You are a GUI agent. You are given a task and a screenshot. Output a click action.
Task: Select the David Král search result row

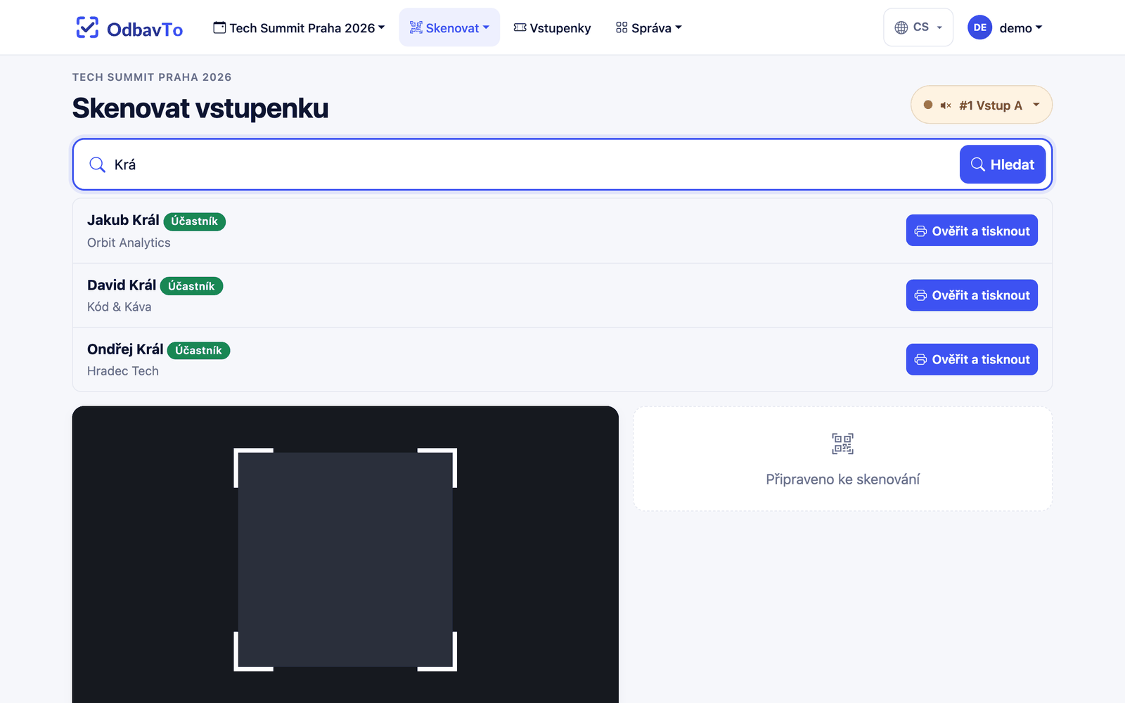pos(562,295)
